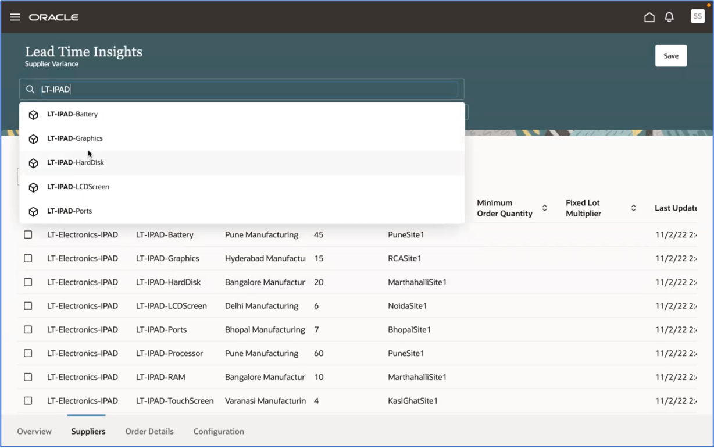Screen dimensions: 714x448
Task: Select checkbox for LT-IPAD-Graphics row
Action: click(x=28, y=258)
